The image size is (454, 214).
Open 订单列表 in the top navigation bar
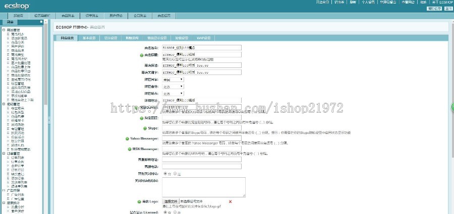click(92, 16)
